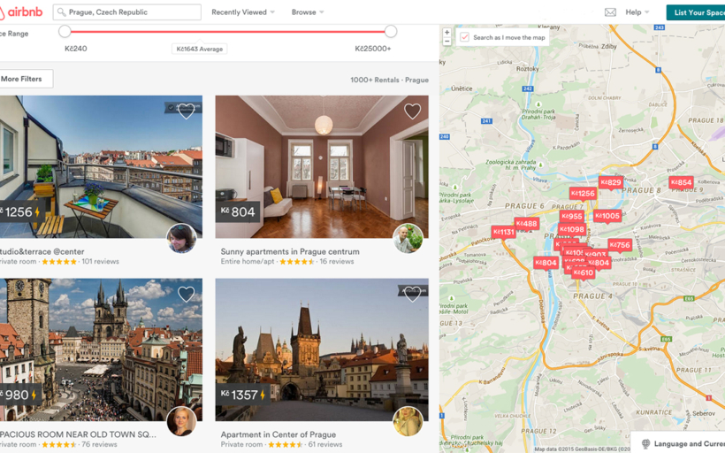Image resolution: width=725 pixels, height=453 pixels.
Task: Click the List Your Space button
Action: 697,12
